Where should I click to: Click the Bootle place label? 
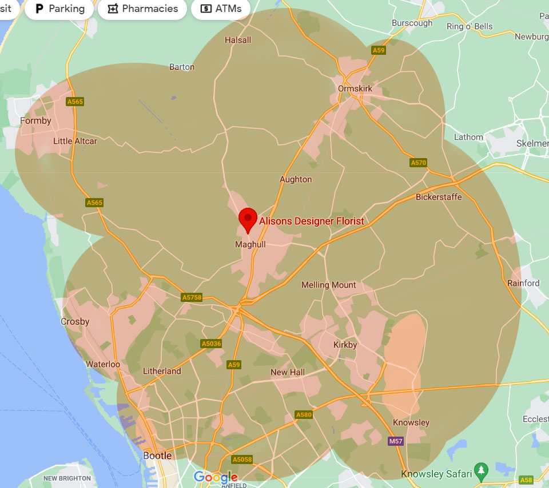(x=158, y=456)
